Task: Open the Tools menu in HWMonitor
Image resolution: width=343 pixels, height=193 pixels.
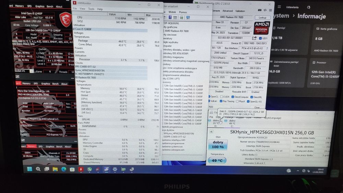Action: [91, 9]
